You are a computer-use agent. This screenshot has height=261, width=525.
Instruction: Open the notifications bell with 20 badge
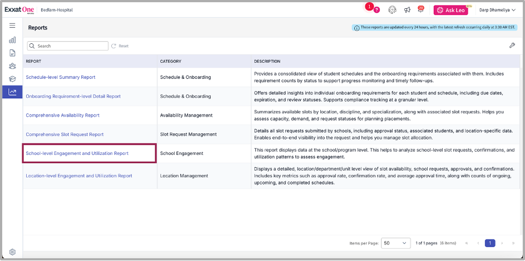pyautogui.click(x=421, y=10)
